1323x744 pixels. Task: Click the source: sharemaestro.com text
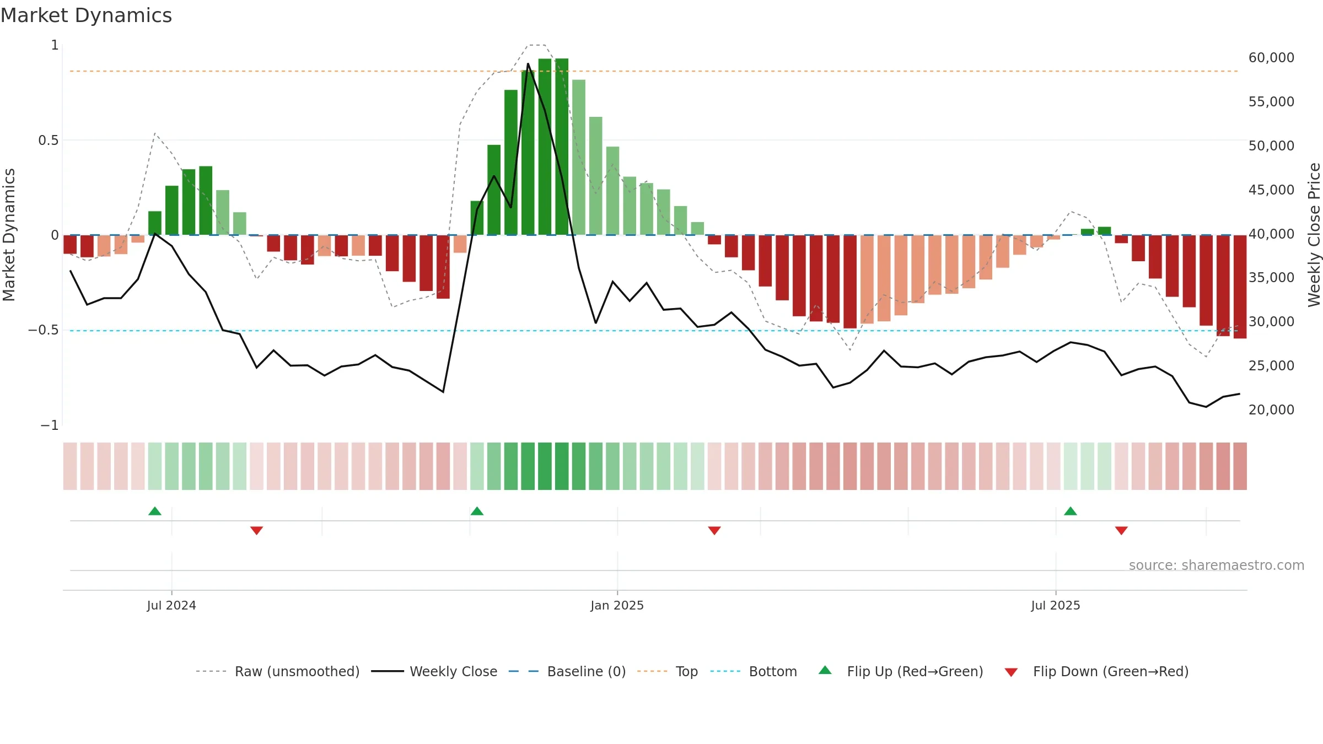(x=1217, y=565)
